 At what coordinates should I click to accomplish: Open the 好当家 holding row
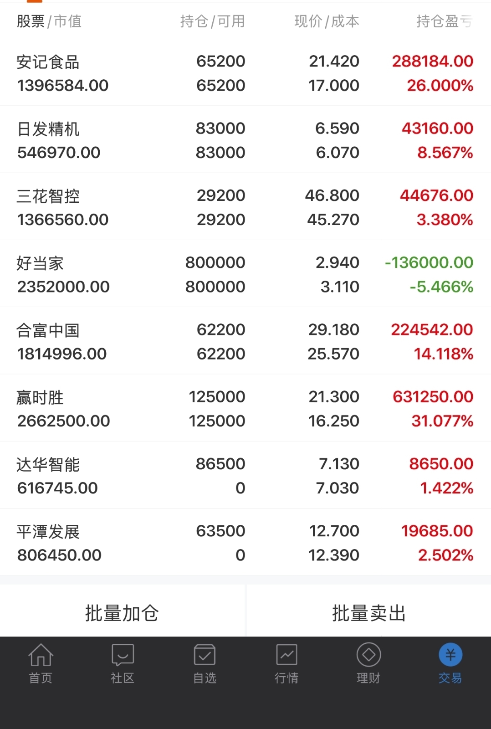point(245,274)
